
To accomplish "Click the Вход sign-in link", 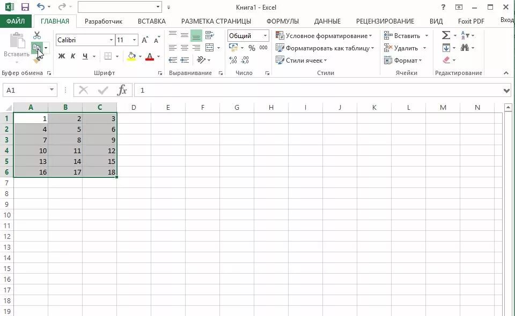I will [507, 20].
